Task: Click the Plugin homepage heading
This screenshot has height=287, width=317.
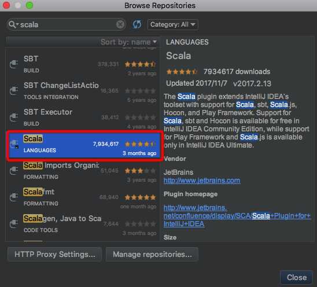Action: point(190,194)
